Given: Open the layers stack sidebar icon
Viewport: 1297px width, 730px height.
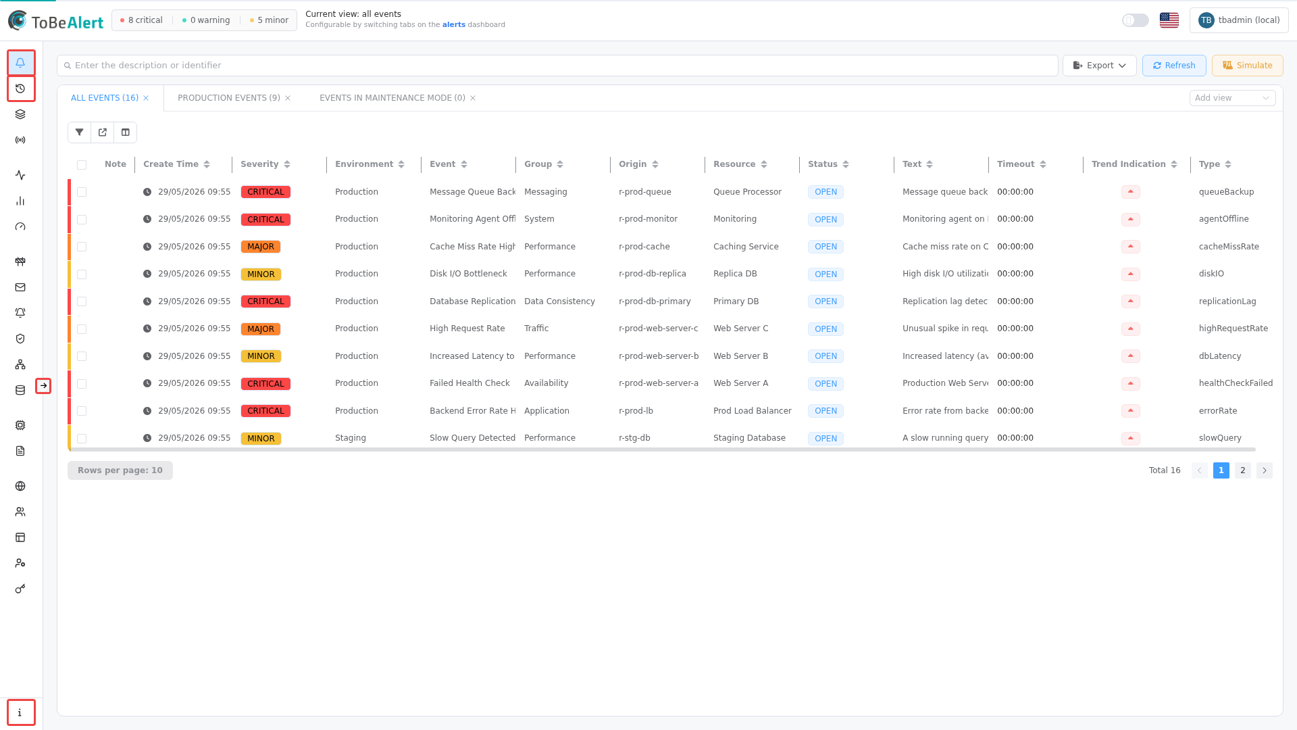Looking at the screenshot, I should pos(20,114).
